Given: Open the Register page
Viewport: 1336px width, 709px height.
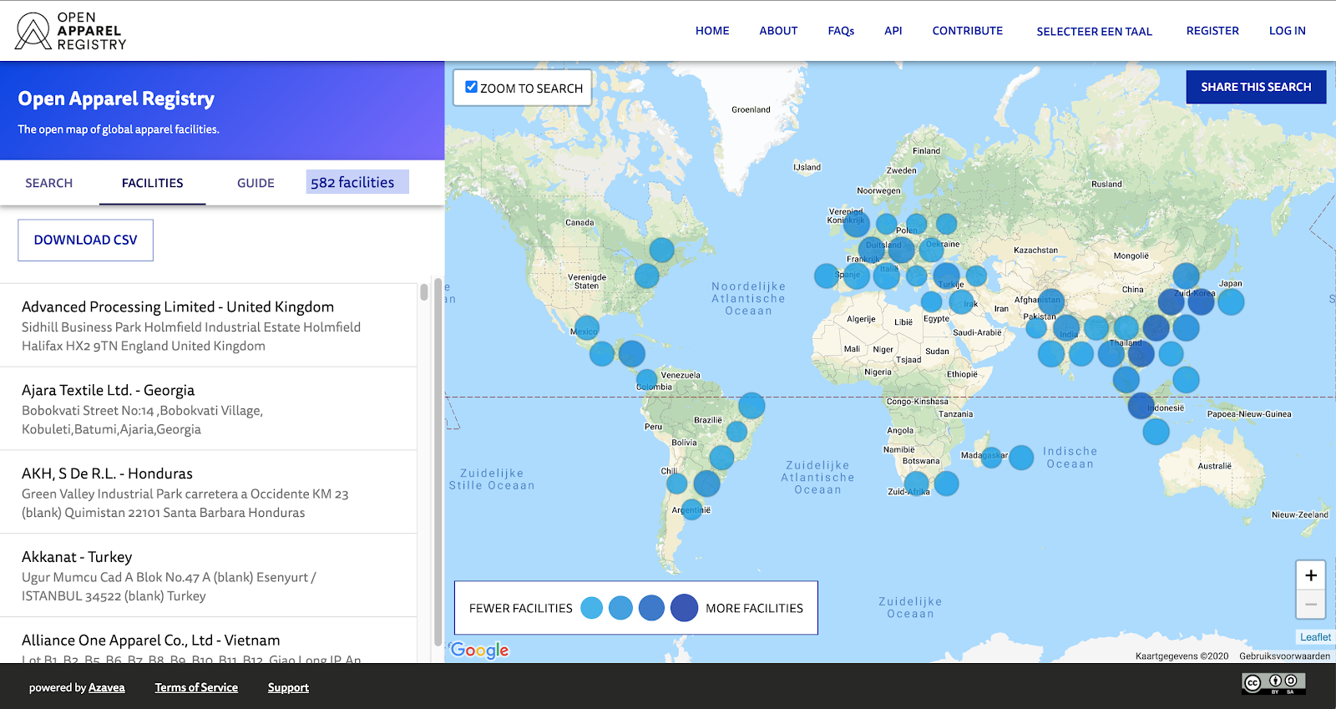Looking at the screenshot, I should 1212,31.
